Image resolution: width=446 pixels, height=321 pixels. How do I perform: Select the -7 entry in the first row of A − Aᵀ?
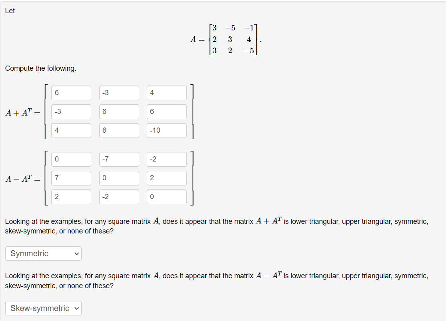point(119,159)
